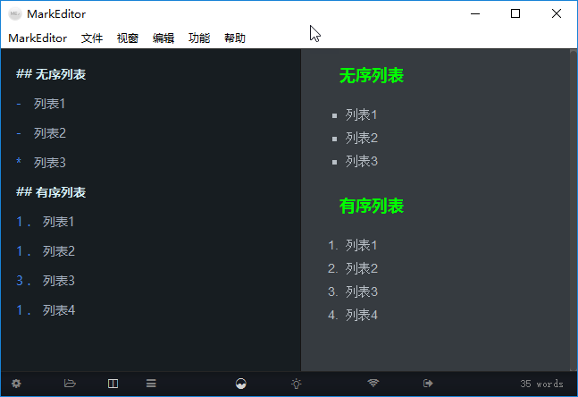This screenshot has height=397, width=578.
Task: Click '1. 列表1' in preview pane
Action: tap(353, 246)
